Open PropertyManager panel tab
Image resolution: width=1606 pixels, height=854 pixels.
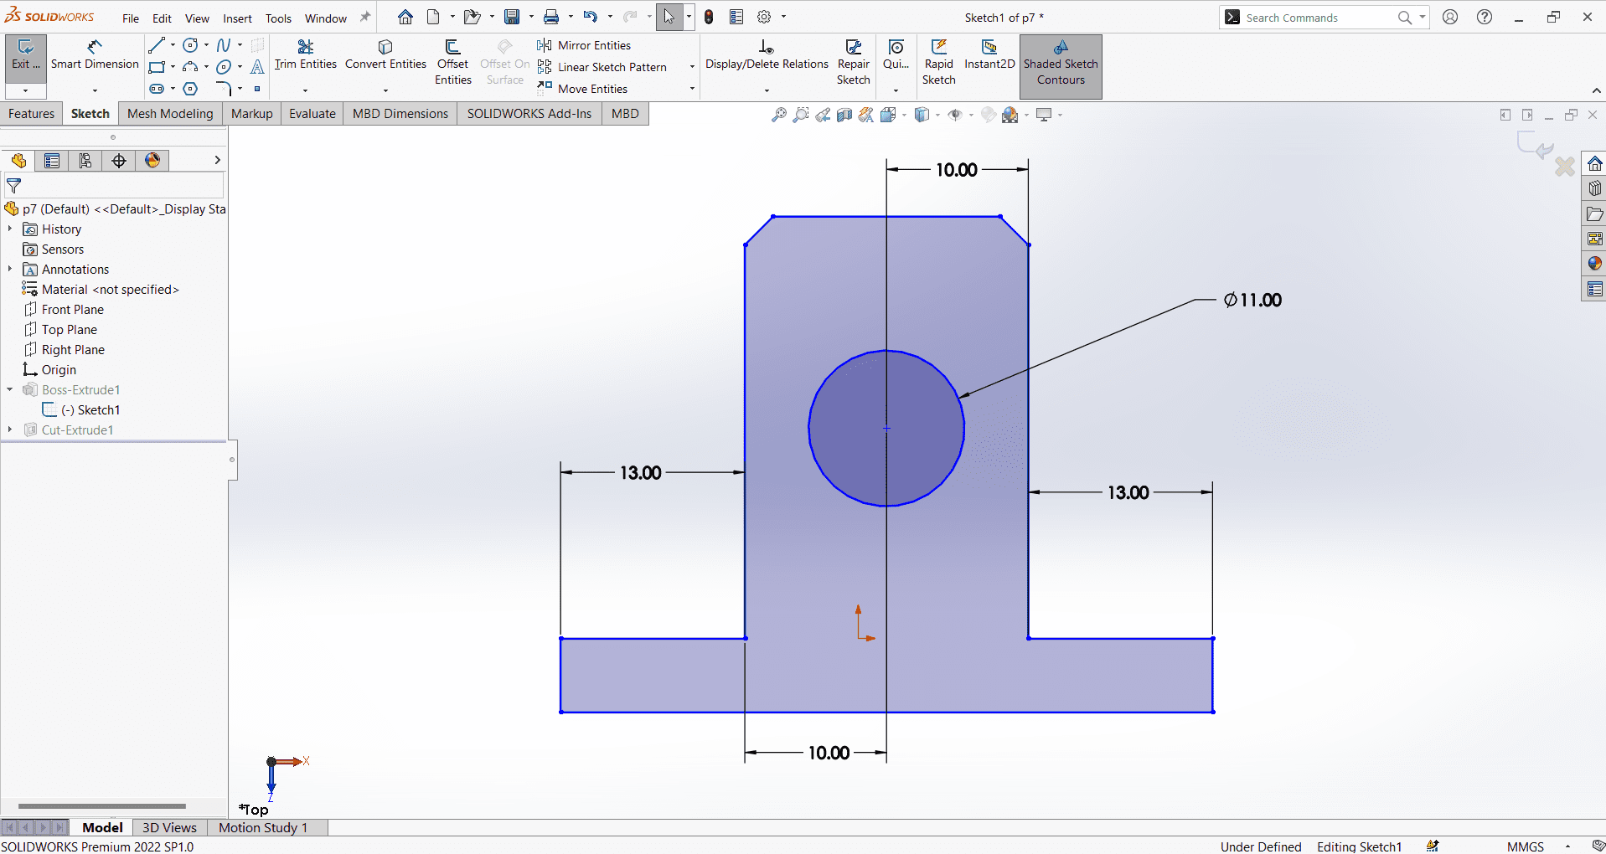click(x=52, y=161)
